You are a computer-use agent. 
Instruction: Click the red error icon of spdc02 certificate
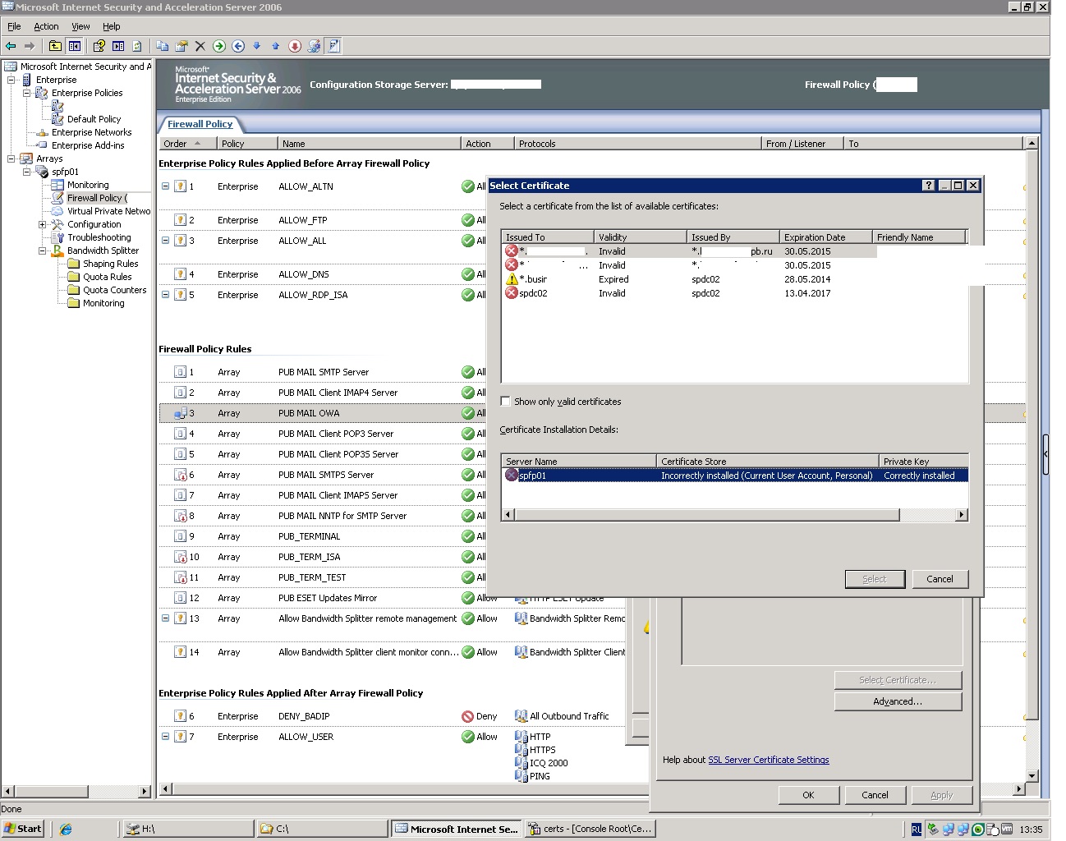click(x=512, y=293)
